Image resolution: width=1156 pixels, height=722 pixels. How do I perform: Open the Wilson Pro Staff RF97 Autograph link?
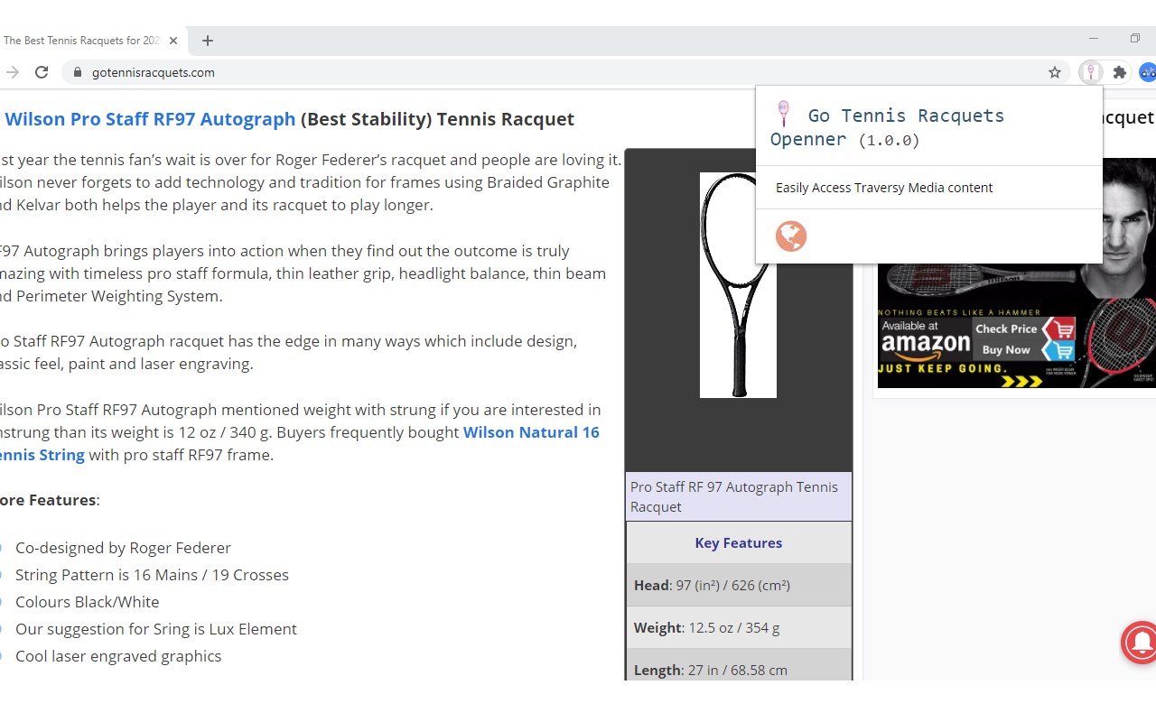pos(150,119)
